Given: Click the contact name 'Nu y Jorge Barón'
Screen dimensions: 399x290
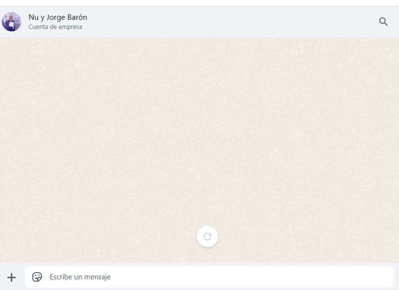Looking at the screenshot, I should pos(58,17).
